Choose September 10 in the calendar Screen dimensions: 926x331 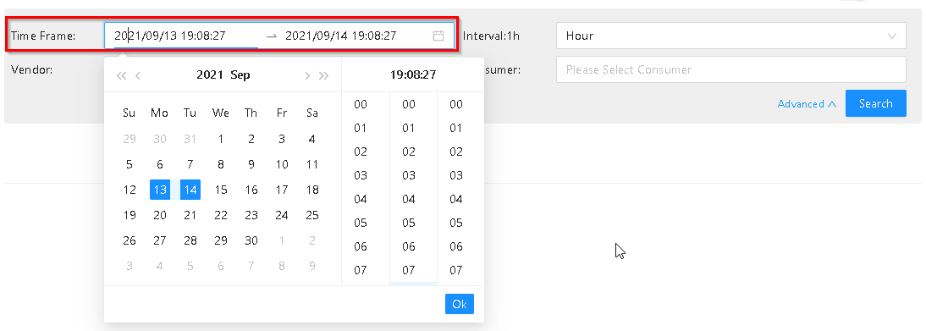pos(283,164)
